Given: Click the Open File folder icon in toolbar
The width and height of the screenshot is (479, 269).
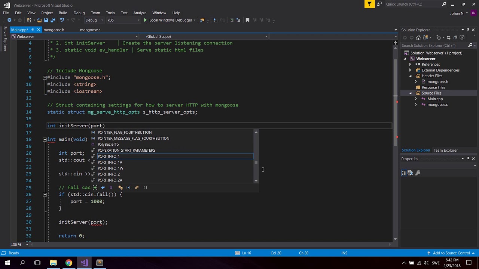Looking at the screenshot, I should tap(39, 20).
